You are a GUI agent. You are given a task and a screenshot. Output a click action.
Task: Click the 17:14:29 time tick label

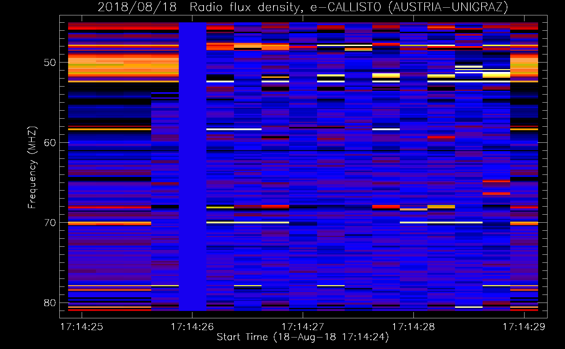(x=524, y=327)
